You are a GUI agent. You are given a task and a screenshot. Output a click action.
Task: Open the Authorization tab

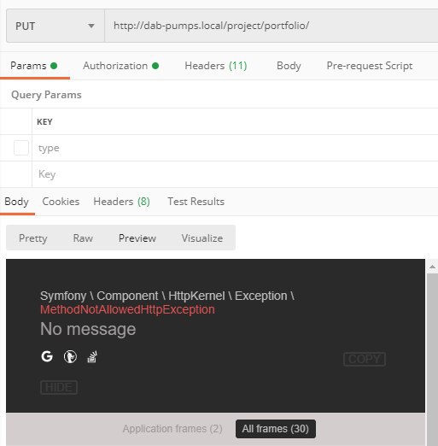pyautogui.click(x=120, y=66)
